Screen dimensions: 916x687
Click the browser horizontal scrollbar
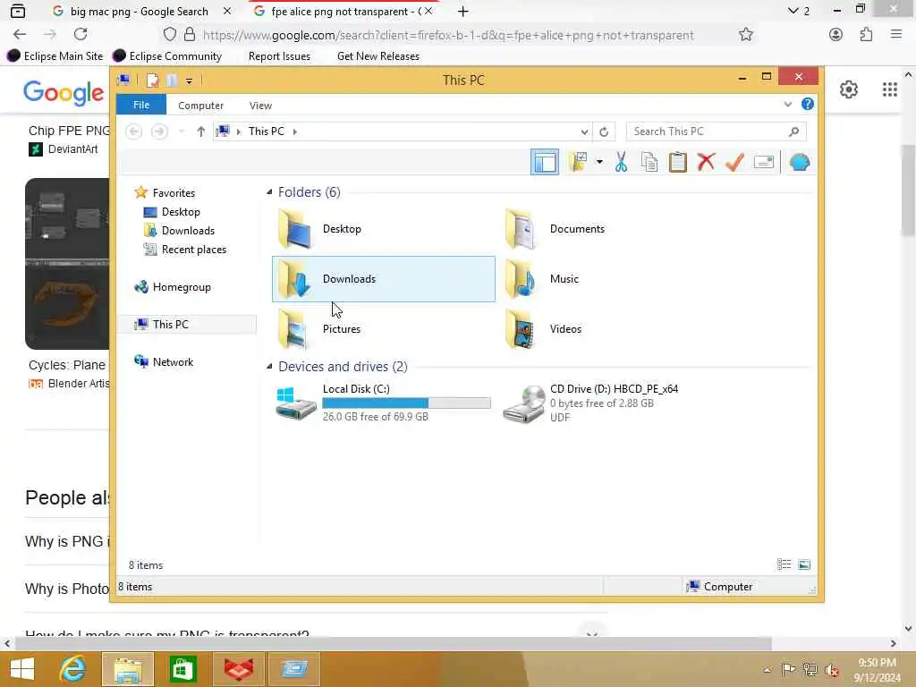pyautogui.click(x=393, y=643)
